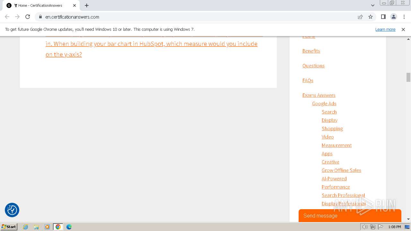Open the Benefits sidebar link
Image resolution: width=411 pixels, height=231 pixels.
point(311,51)
